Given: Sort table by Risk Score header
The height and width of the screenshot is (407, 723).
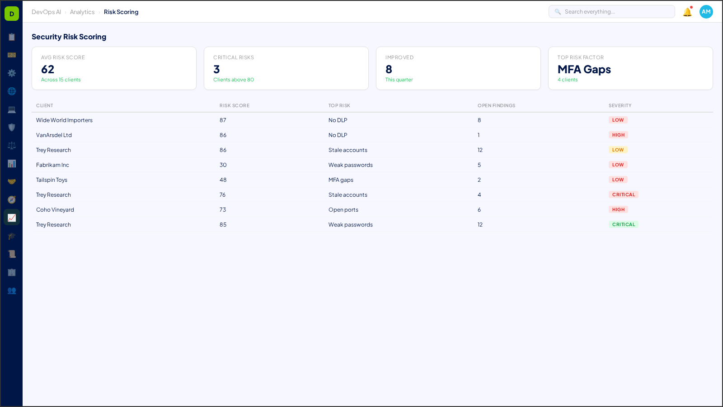Looking at the screenshot, I should (235, 105).
